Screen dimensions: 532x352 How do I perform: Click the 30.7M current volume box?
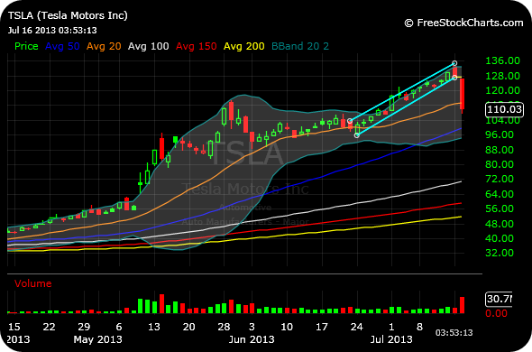coord(499,299)
